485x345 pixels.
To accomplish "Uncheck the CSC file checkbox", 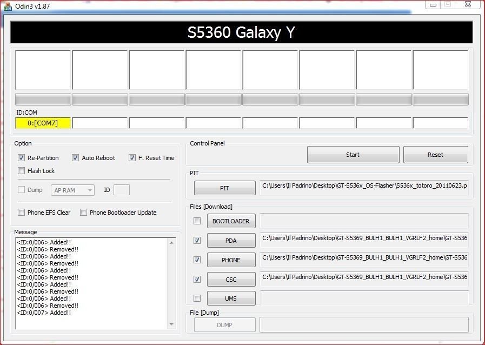I will (197, 280).
